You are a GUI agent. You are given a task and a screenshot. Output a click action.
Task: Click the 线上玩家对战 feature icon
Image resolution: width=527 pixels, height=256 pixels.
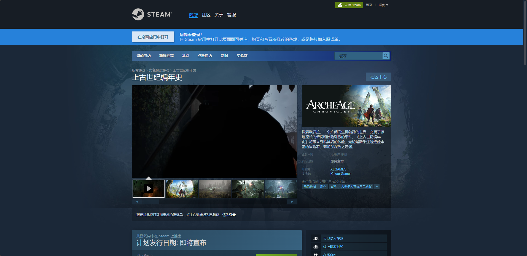pos(316,247)
